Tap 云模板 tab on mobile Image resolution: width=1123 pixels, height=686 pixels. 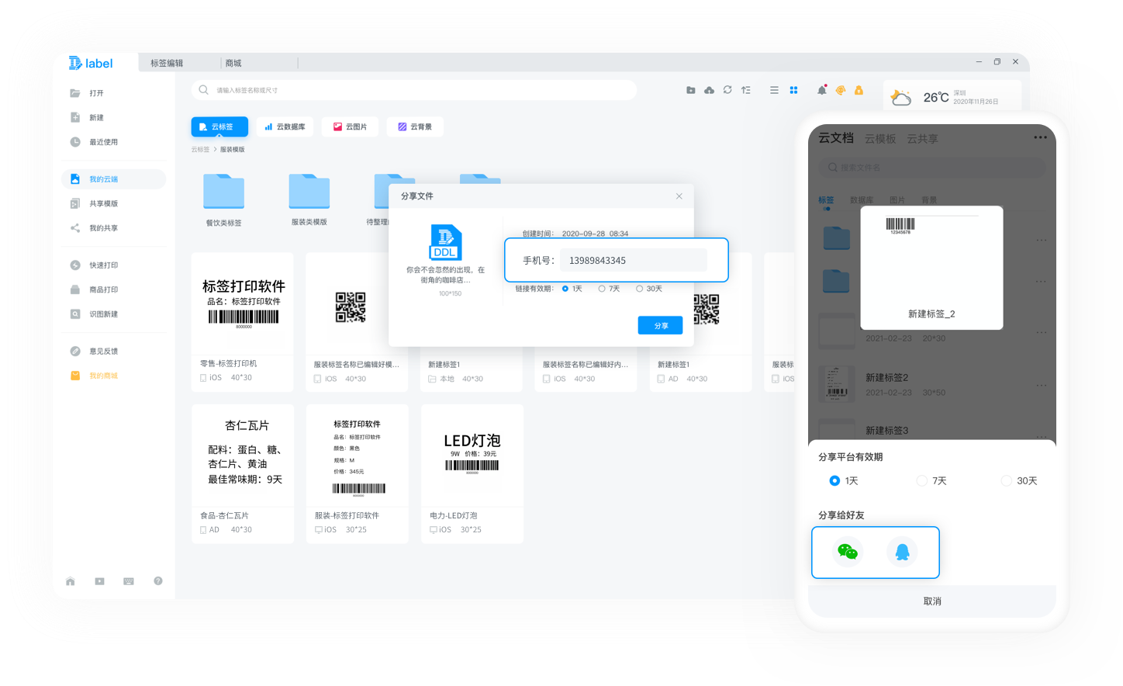point(880,139)
